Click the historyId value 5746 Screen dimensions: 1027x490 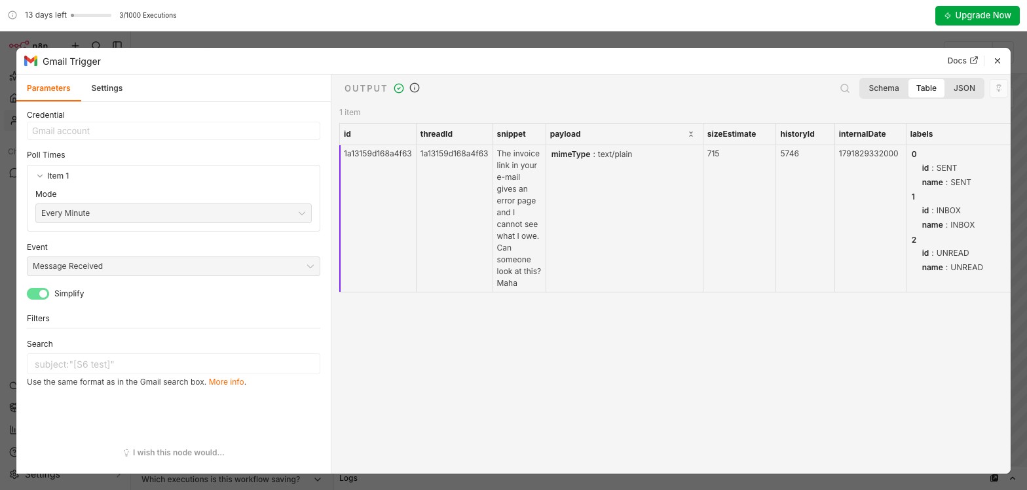point(790,154)
